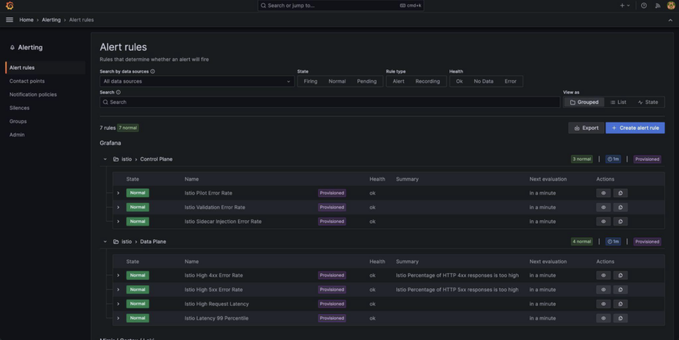This screenshot has width=679, height=340.
Task: Open the help question-mark icon
Action: (643, 5)
